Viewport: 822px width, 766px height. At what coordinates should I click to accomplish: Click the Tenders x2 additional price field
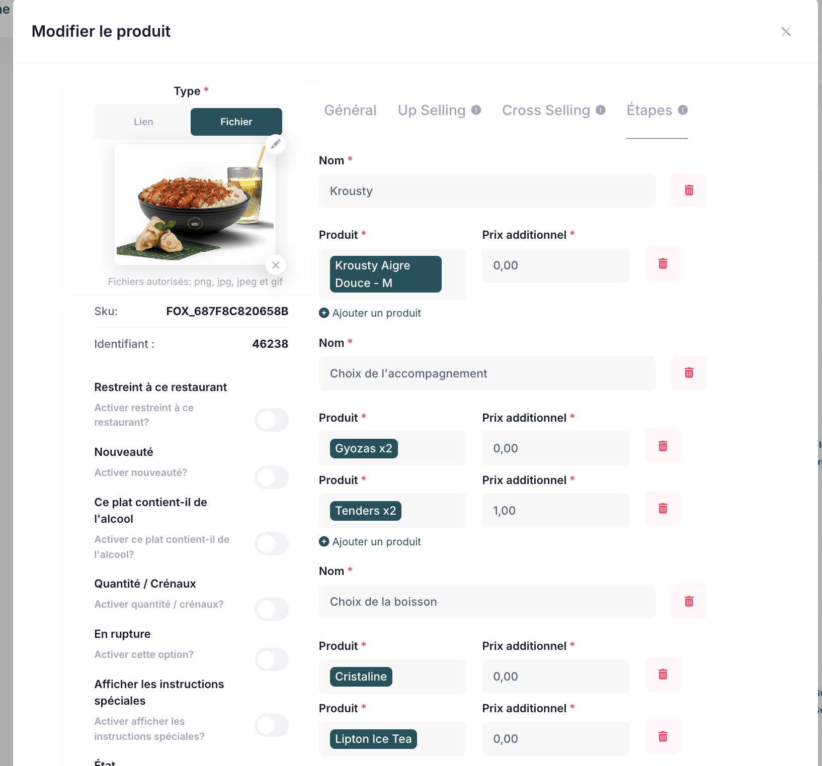pos(555,511)
